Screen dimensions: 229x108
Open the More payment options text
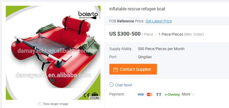click(186, 94)
